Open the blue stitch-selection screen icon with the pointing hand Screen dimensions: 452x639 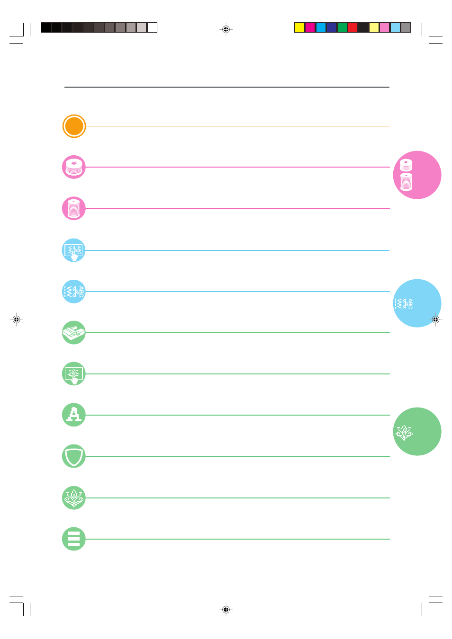click(x=74, y=250)
